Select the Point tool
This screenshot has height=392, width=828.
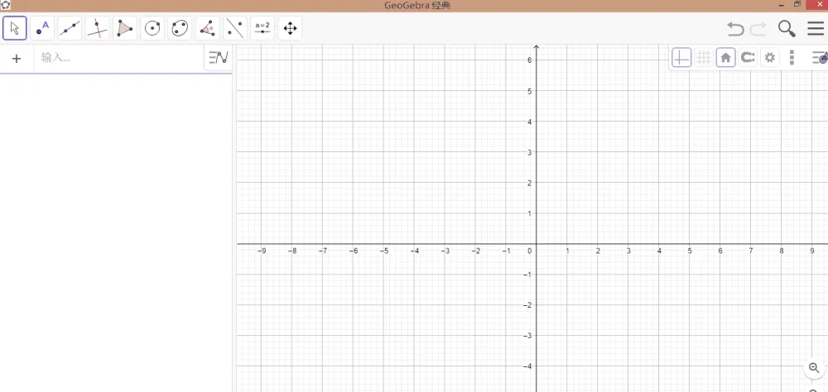42,28
